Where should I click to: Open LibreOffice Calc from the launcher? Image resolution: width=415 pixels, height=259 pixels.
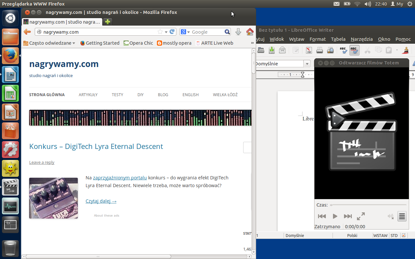pyautogui.click(x=10, y=94)
